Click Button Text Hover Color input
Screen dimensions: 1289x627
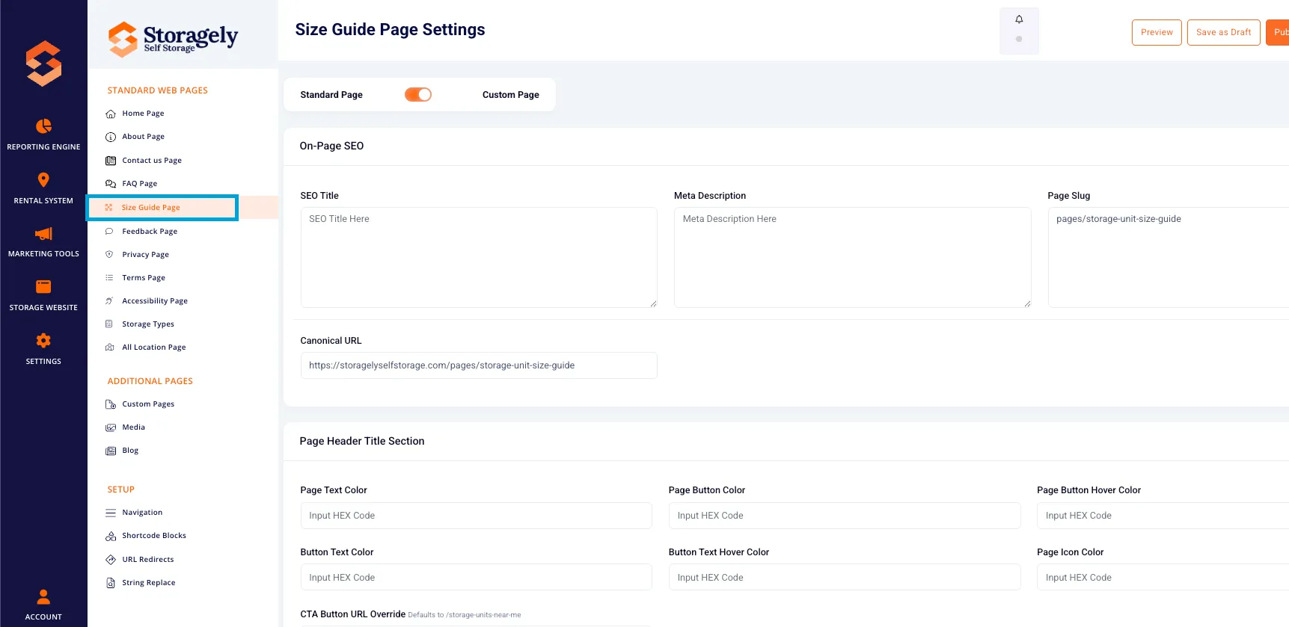845,578
